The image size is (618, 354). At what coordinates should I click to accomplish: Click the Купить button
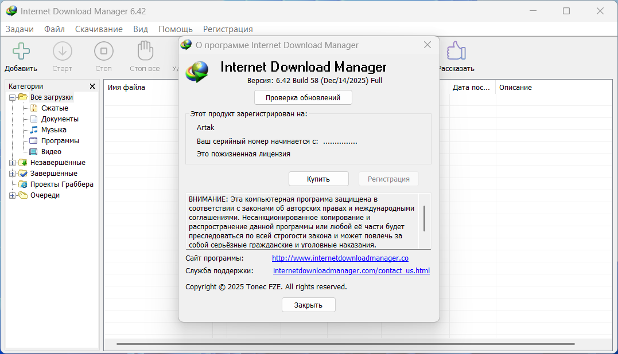[x=318, y=179]
